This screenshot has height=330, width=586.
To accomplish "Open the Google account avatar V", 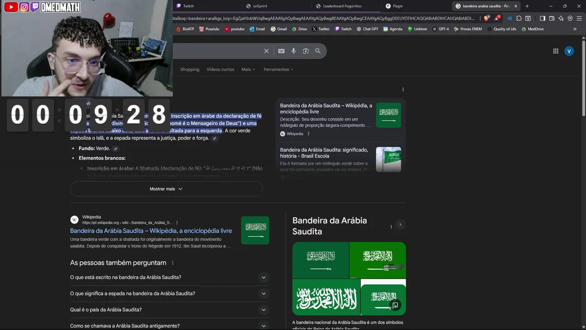I will [x=569, y=51].
